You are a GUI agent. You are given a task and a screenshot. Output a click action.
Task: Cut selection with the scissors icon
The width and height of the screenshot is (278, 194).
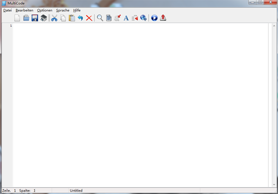point(54,18)
